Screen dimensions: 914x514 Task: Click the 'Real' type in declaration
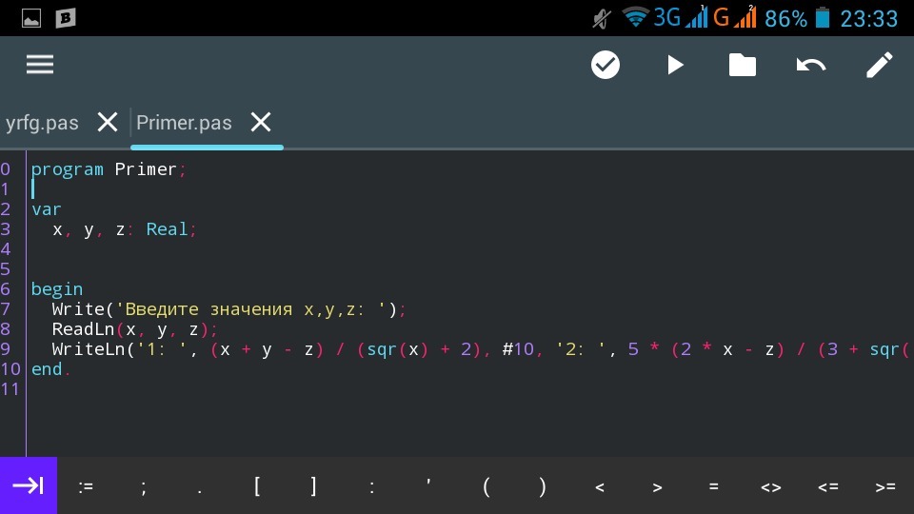tap(167, 229)
